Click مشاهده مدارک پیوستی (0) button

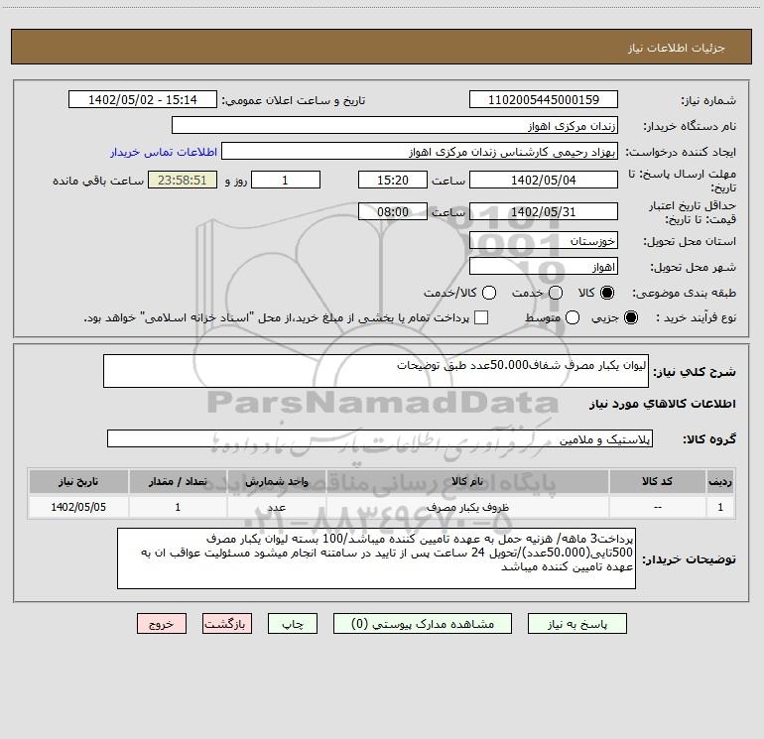coord(423,624)
